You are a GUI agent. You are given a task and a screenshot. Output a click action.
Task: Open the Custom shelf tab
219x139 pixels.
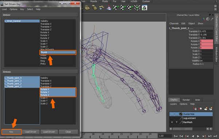pyautogui.click(x=146, y=1)
